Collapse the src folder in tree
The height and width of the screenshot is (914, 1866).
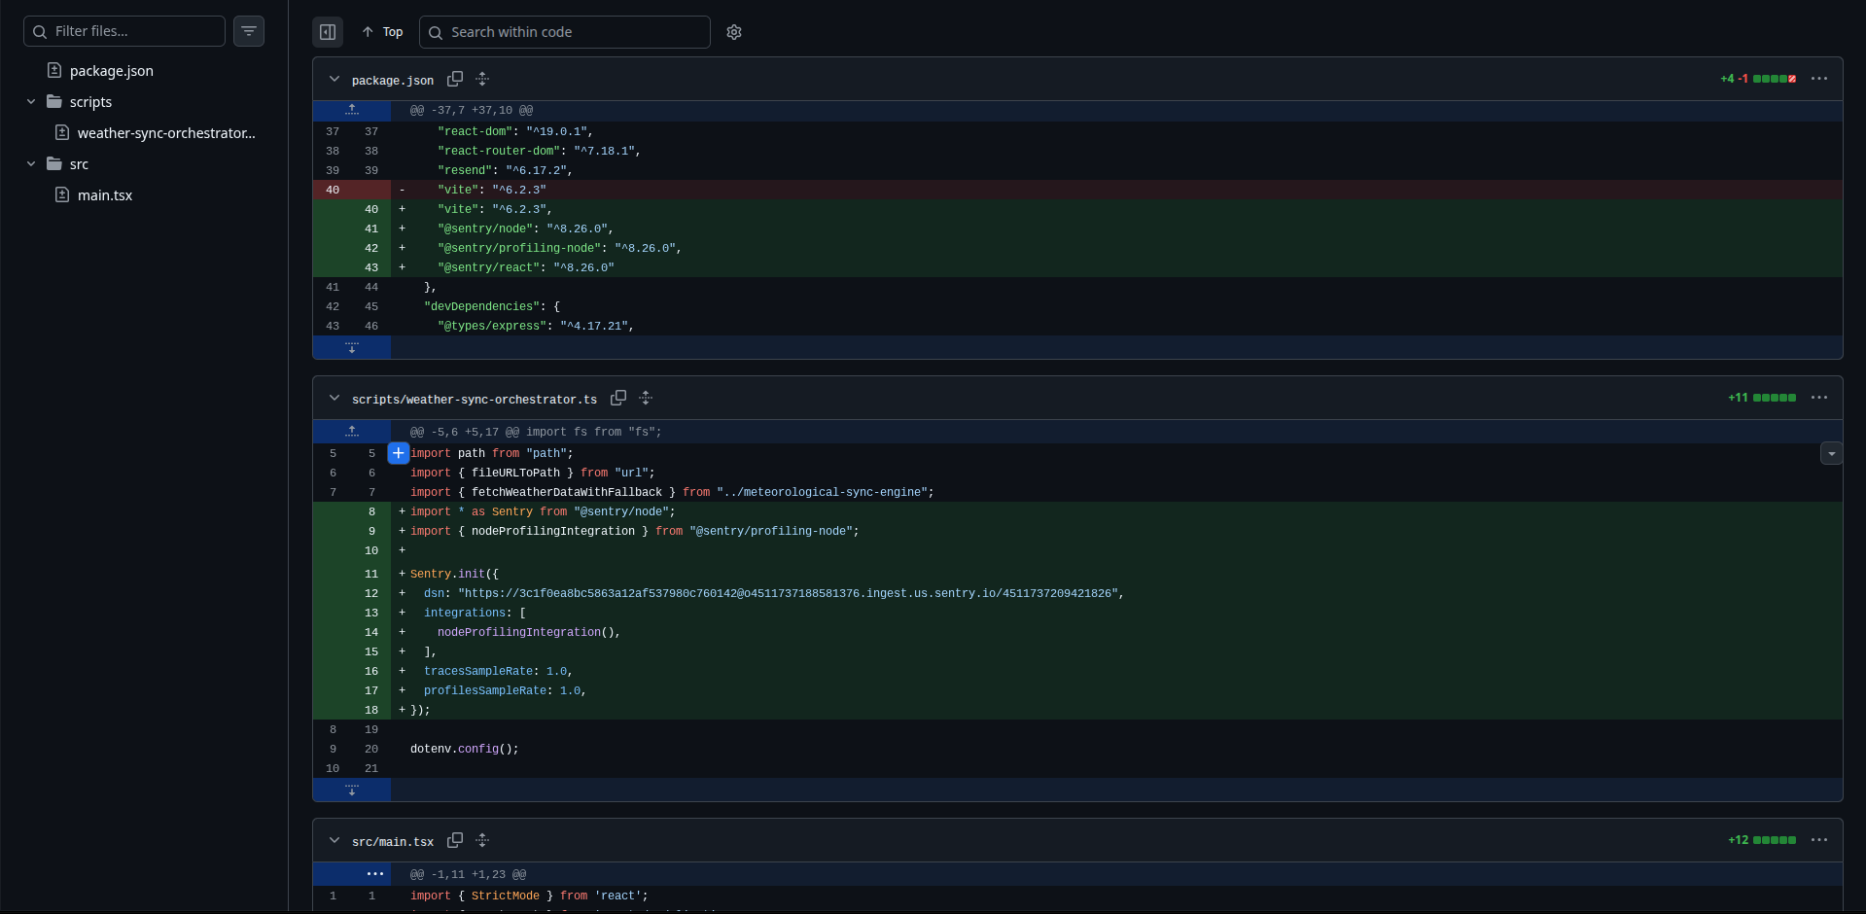click(31, 164)
